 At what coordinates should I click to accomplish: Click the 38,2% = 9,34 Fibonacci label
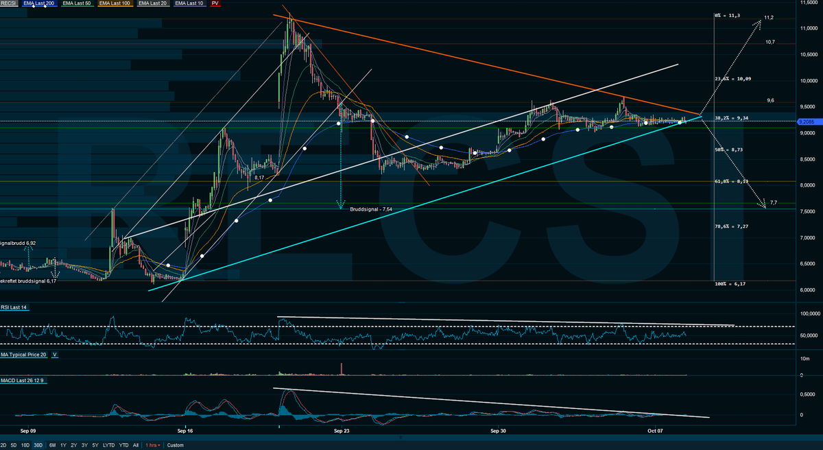click(732, 117)
